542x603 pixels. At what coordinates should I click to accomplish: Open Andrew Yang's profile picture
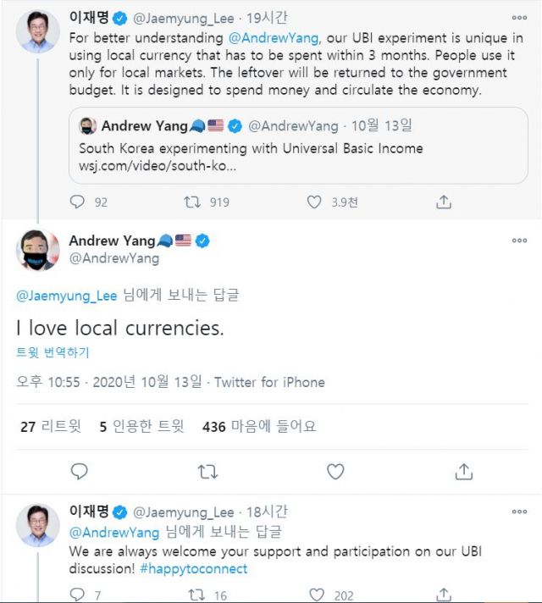coord(38,250)
